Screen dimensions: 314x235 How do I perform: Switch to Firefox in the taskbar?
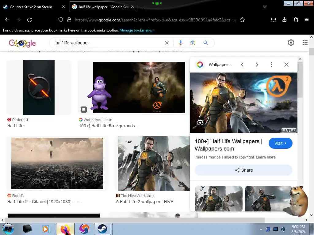pos(65,229)
